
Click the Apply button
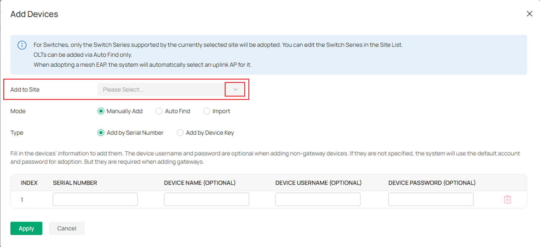point(26,228)
